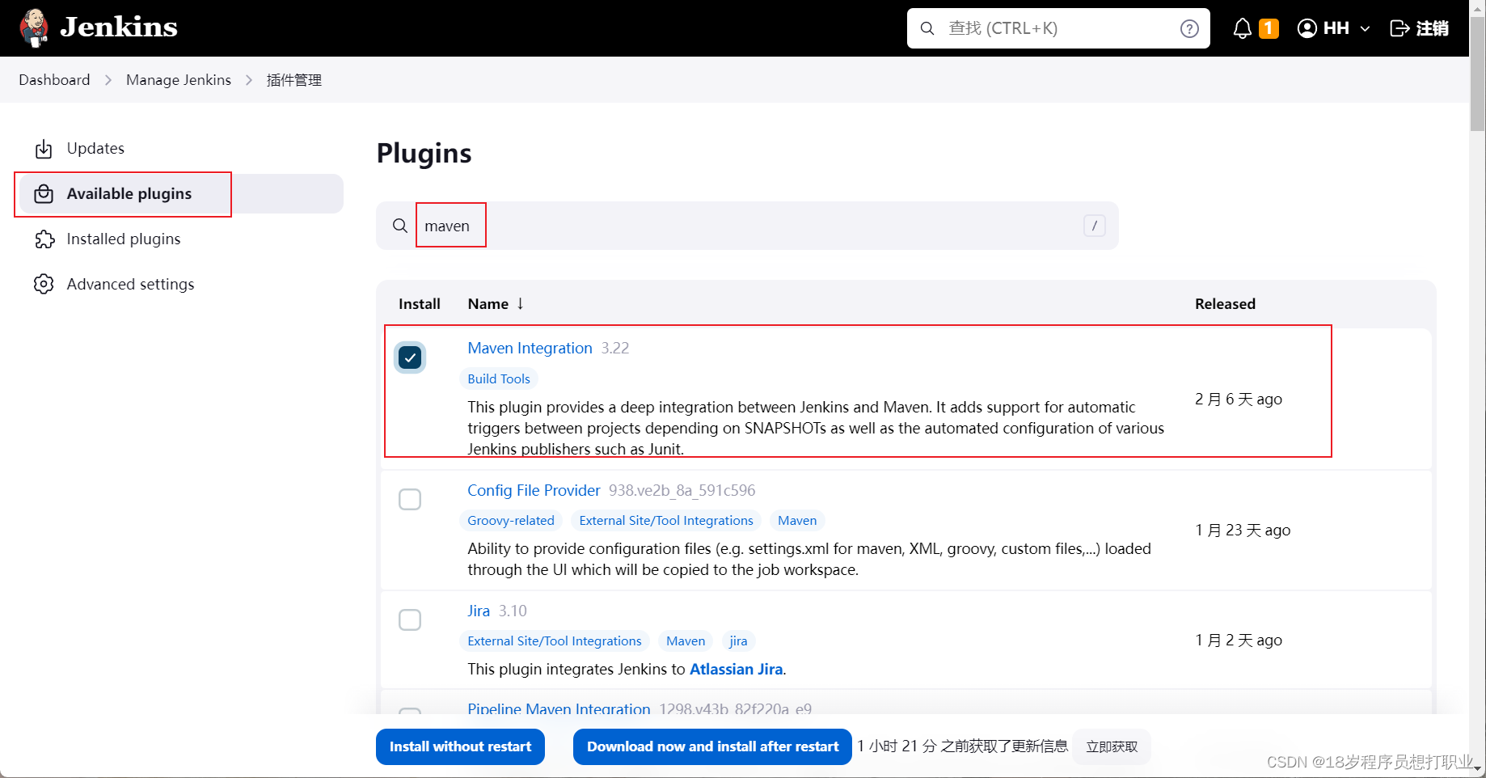The image size is (1486, 778).
Task: Open Advanced settings section
Action: pos(181,284)
